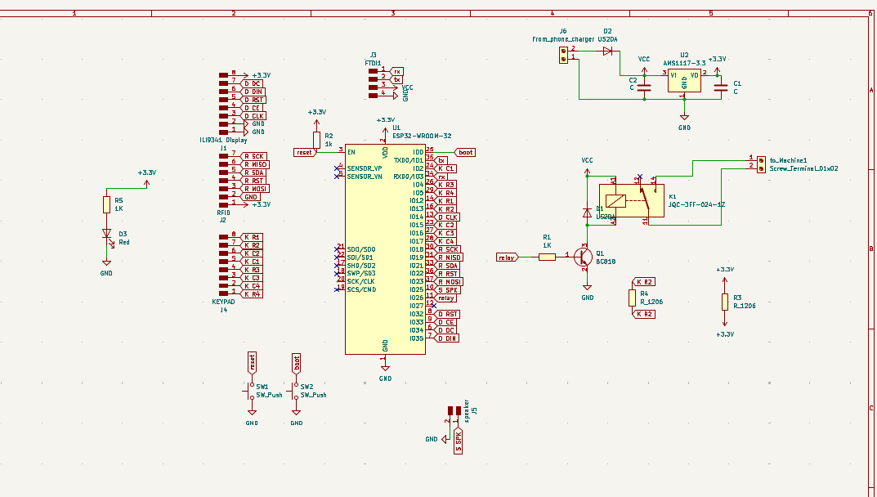Select the S SPK label under speaker connector
The height and width of the screenshot is (497, 877).
(458, 441)
